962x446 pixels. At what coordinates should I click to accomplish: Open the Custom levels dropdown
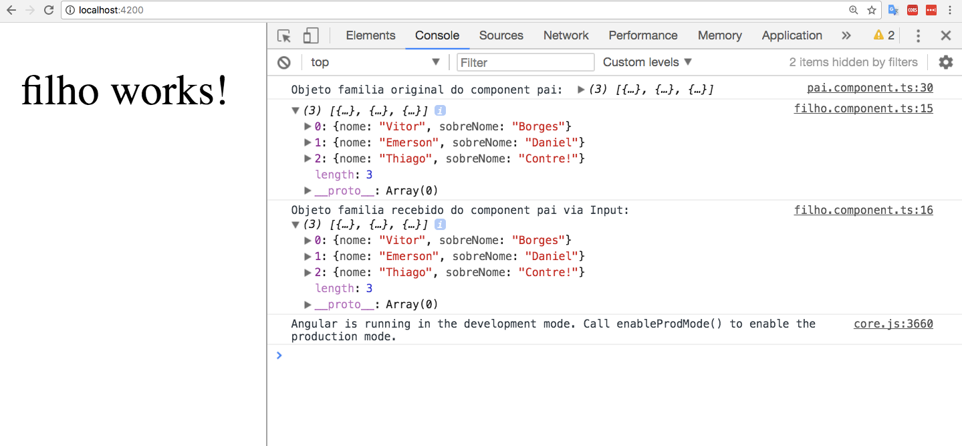(x=647, y=62)
